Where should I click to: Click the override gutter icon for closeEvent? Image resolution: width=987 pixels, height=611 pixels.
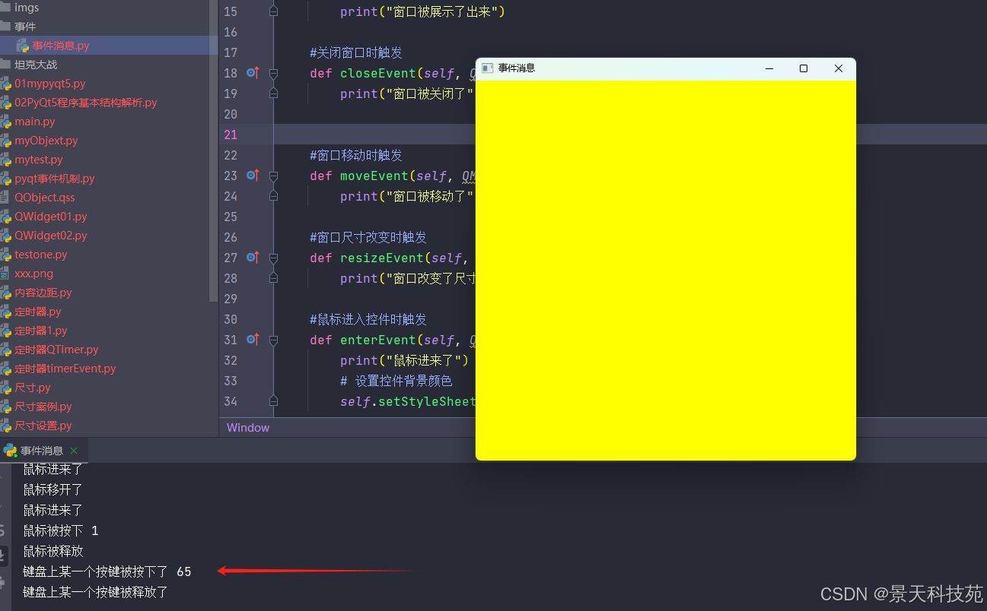pos(253,73)
